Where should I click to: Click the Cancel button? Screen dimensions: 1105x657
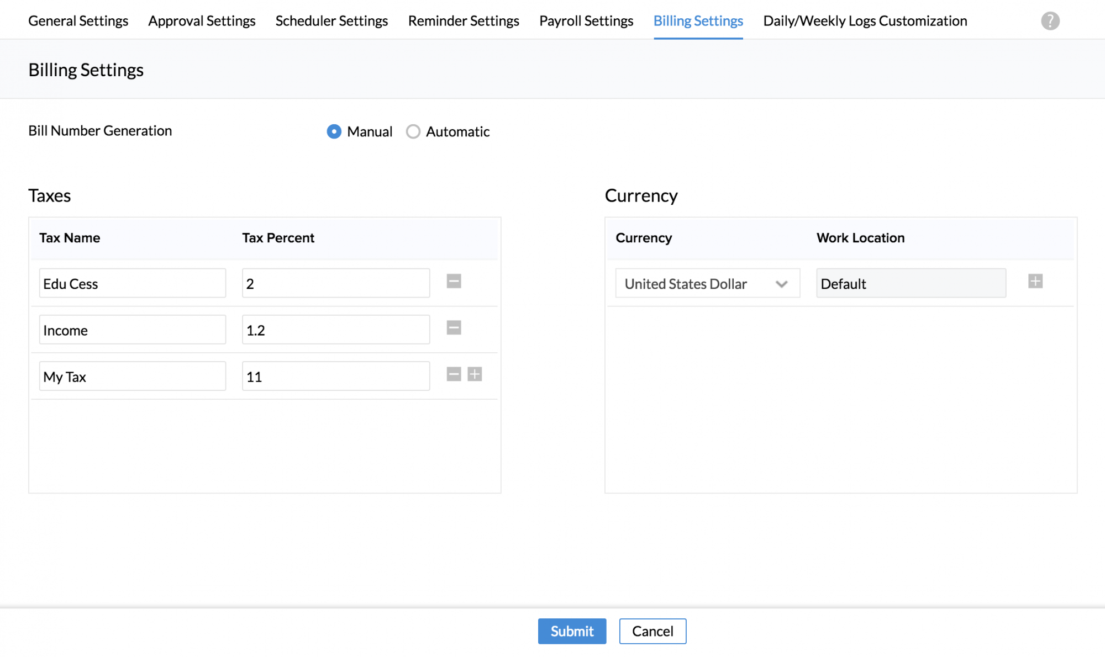[653, 631]
